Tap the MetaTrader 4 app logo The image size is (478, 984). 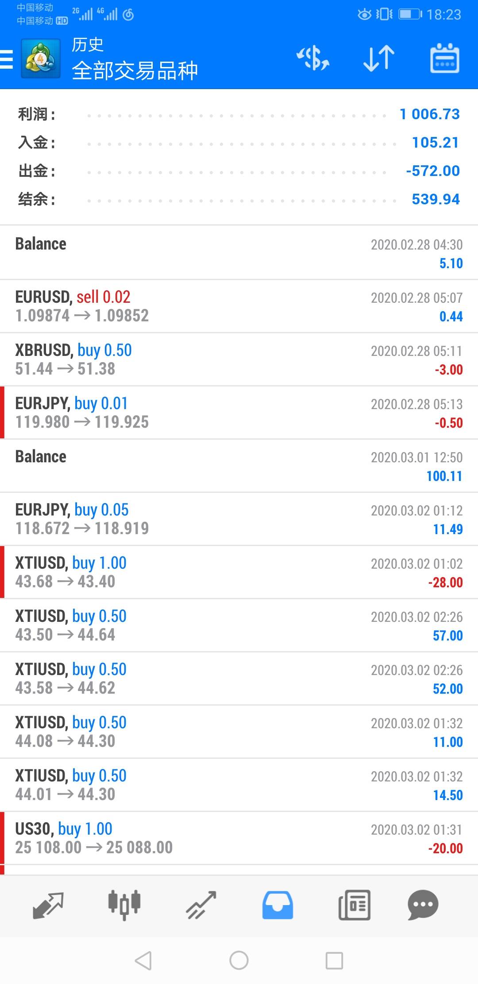pos(41,59)
